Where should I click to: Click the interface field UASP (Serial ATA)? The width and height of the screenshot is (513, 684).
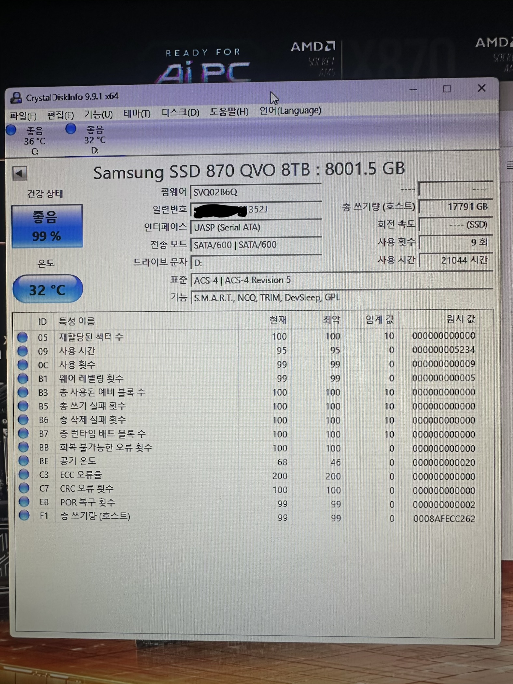[x=256, y=227]
